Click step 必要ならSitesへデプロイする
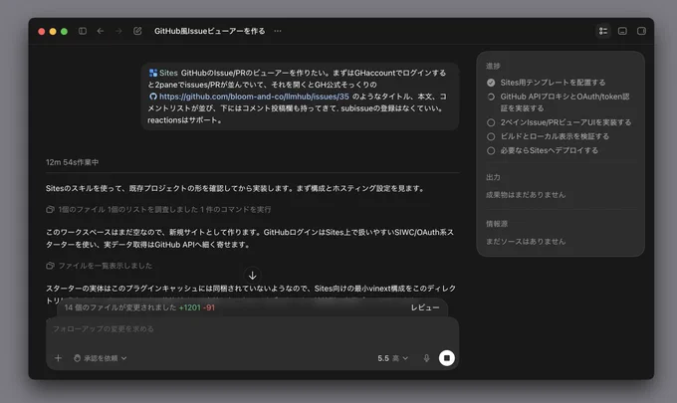 tap(543, 150)
